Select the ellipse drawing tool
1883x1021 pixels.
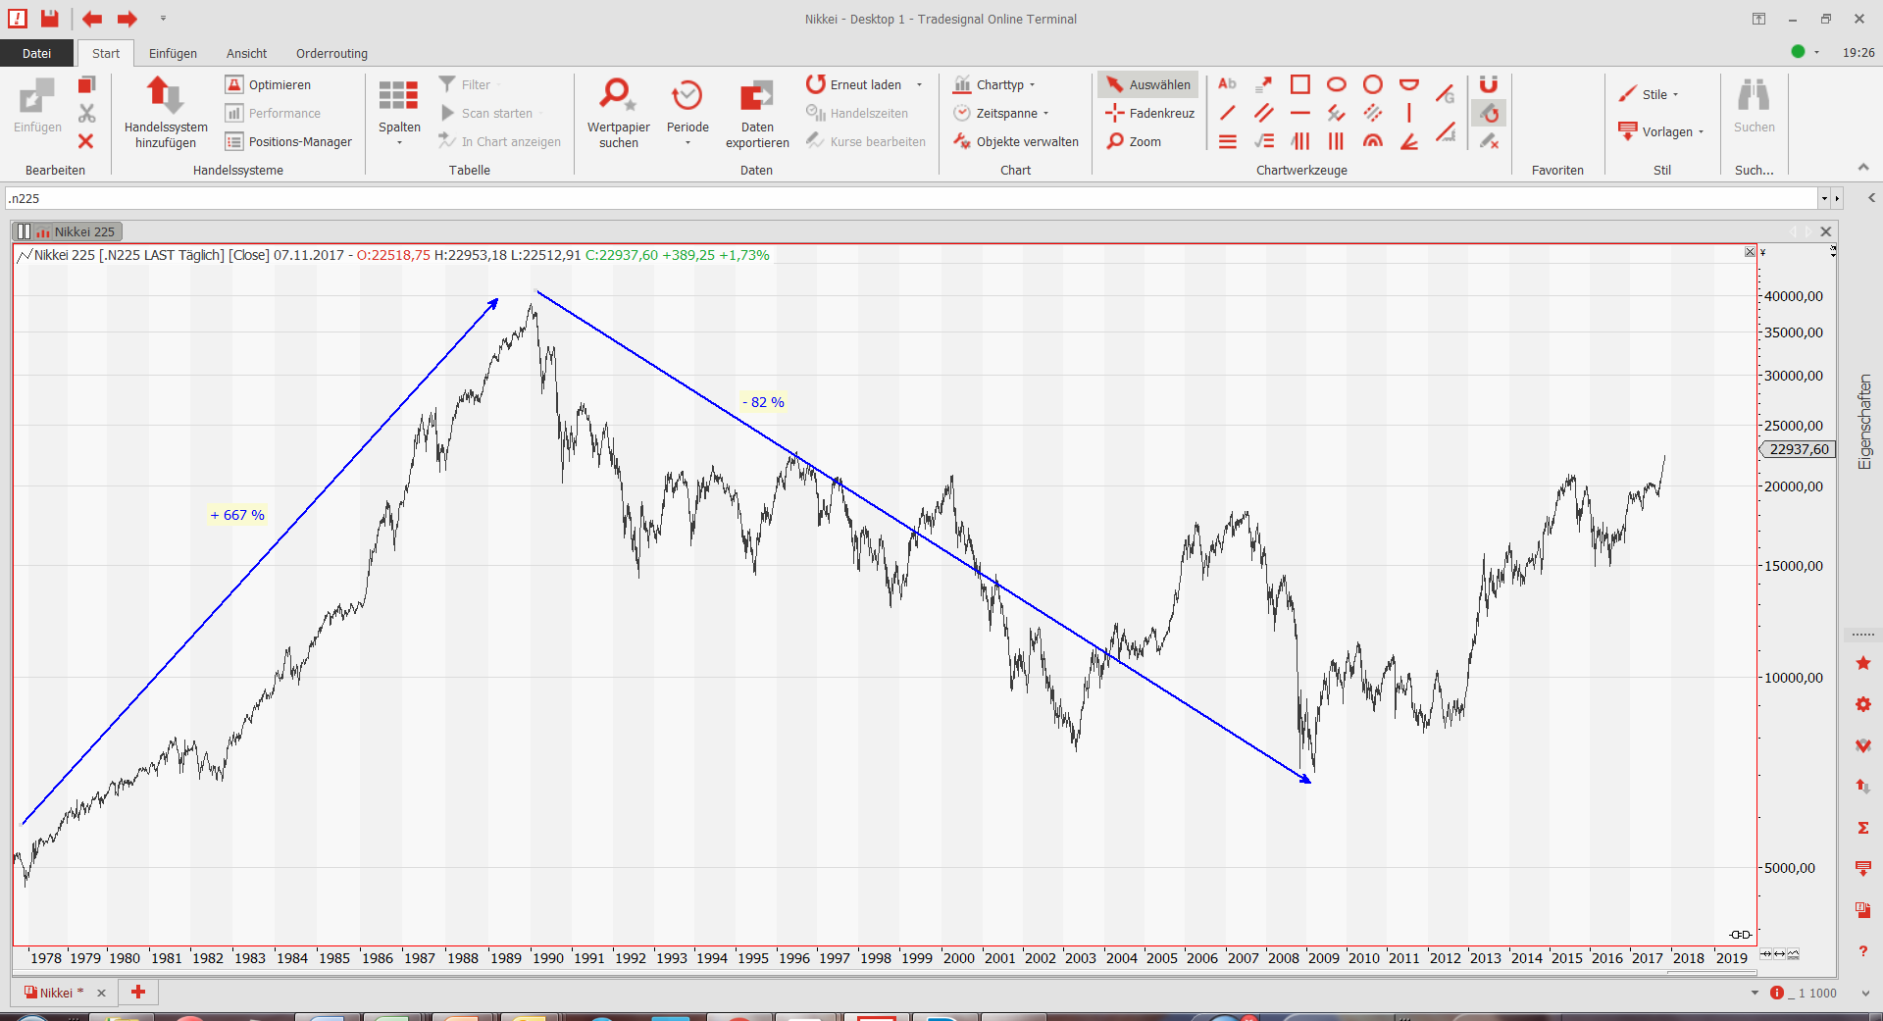[1336, 84]
